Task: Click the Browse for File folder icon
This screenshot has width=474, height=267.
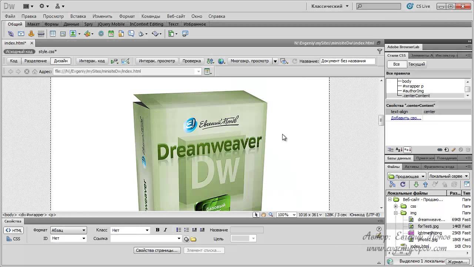Action: point(193,239)
